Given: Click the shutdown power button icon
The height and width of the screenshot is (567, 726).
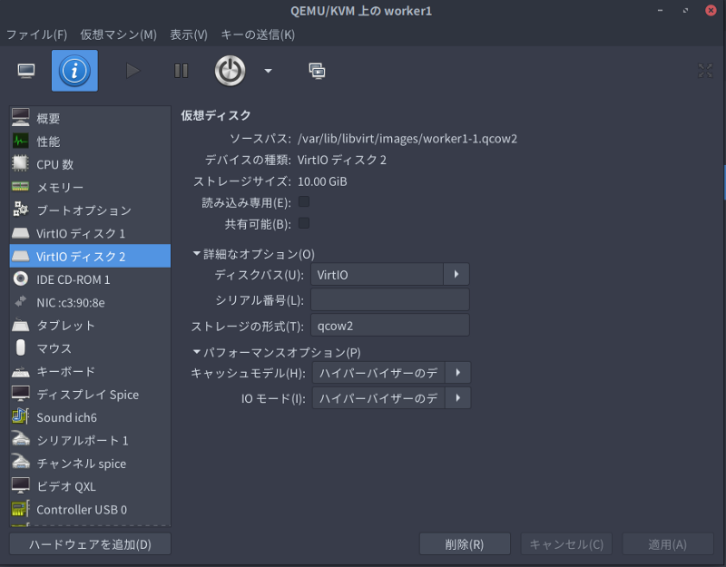Looking at the screenshot, I should (230, 71).
